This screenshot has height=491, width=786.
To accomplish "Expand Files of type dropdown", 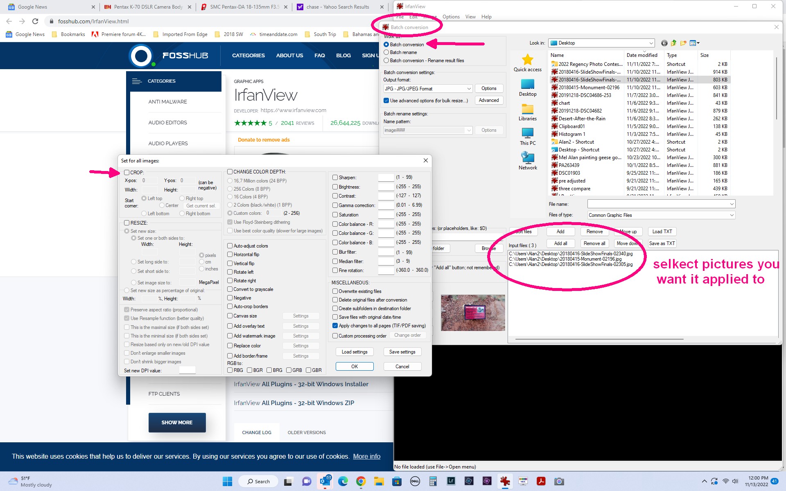I will [732, 215].
